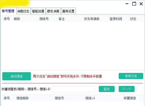The height and width of the screenshot is (106, 145).
Task: Click the 所属微信 column header
Action: pos(130,98)
